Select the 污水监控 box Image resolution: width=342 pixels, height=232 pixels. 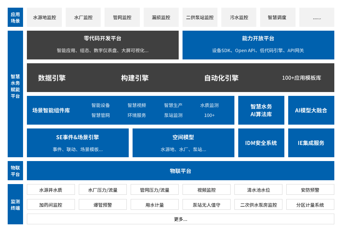pyautogui.click(x=239, y=17)
